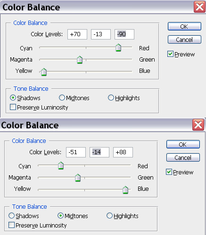Click the Color Levels field showing +88
The height and width of the screenshot is (235, 206).
tap(123, 152)
